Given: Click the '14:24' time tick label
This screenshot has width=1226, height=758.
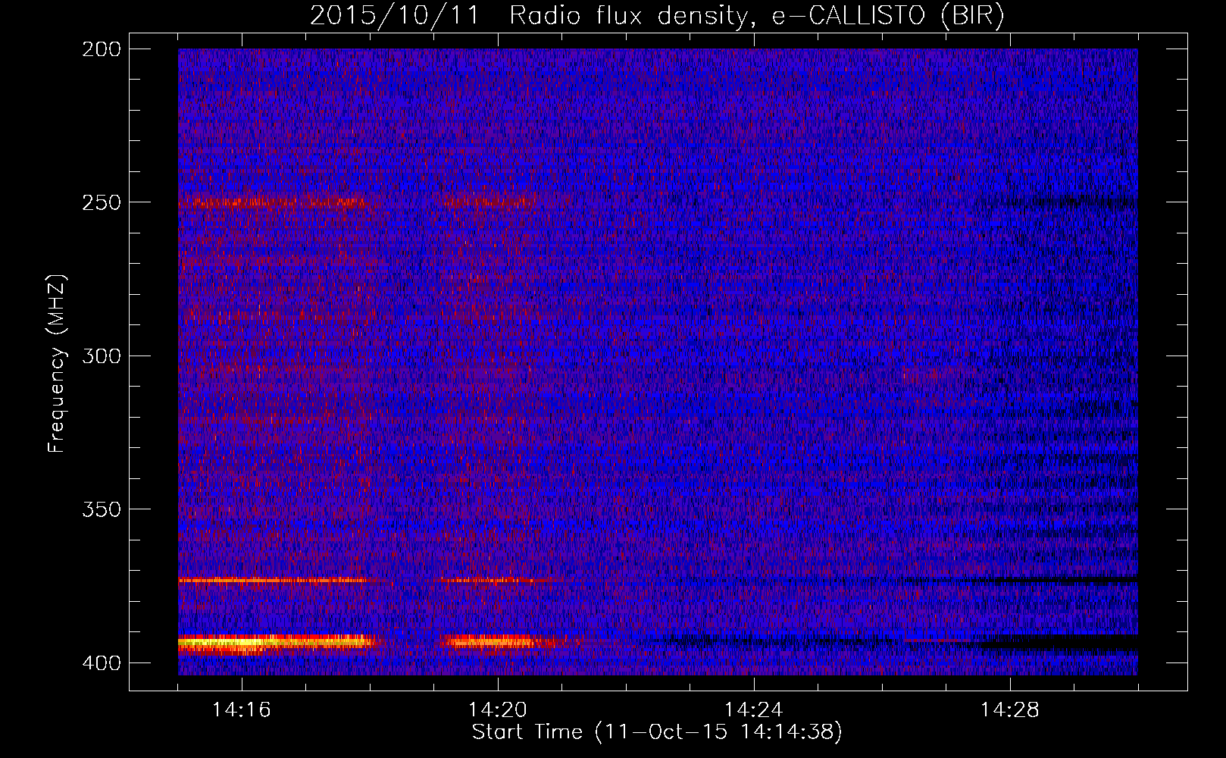Looking at the screenshot, I should [x=753, y=710].
